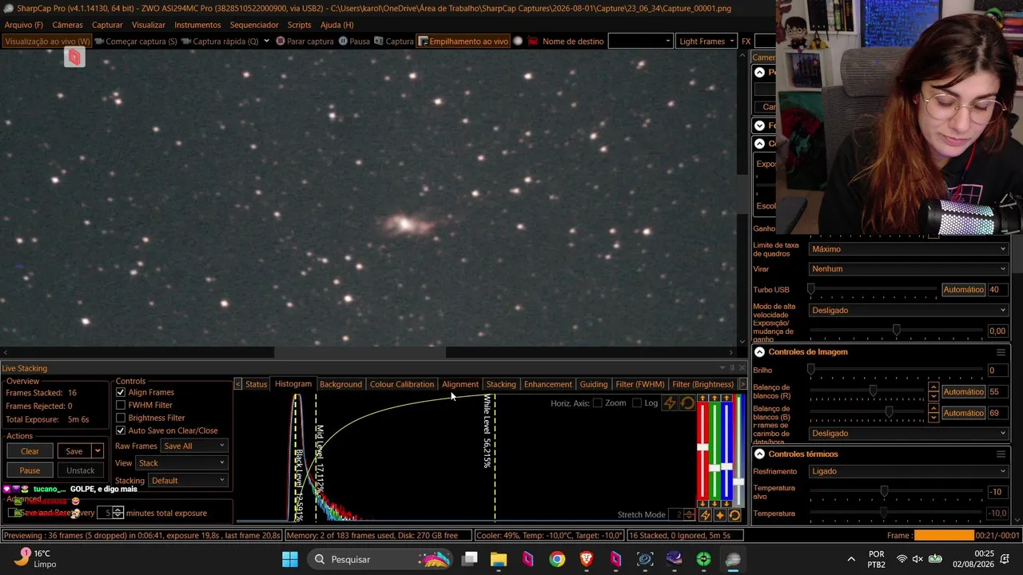The image size is (1023, 575).
Task: Open File Explorer from the taskbar
Action: [x=499, y=559]
